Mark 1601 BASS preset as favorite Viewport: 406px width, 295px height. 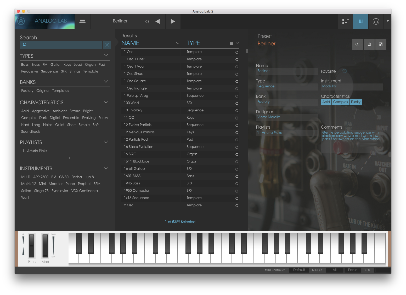[x=237, y=176]
